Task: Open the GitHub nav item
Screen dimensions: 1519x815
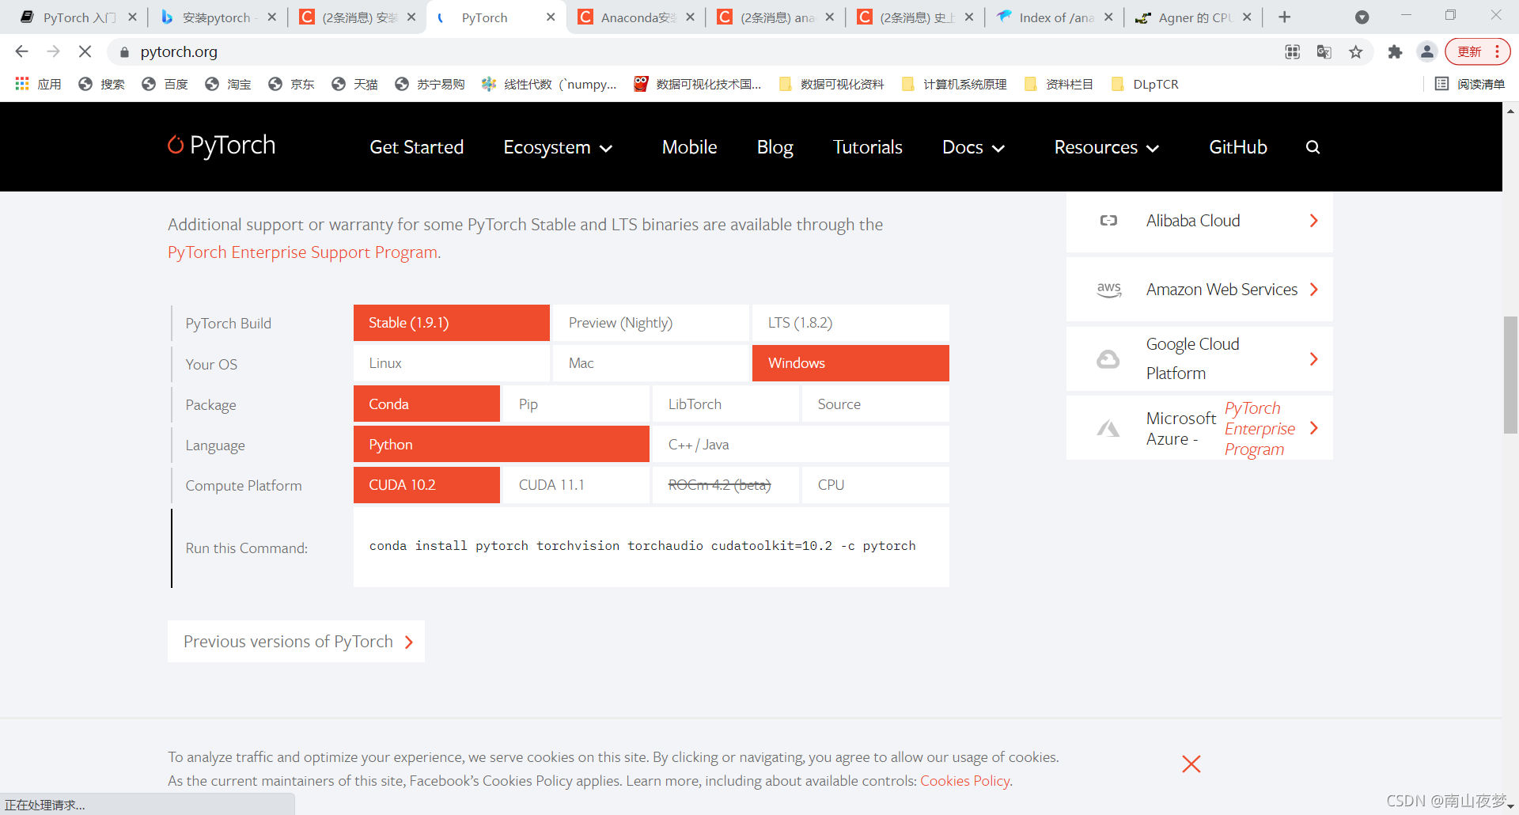Action: (x=1237, y=147)
